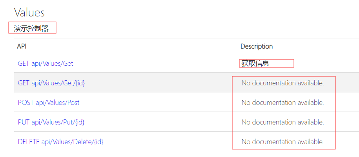Viewport: 359px width, 157px height.
Task: Open the GET api/Values/Get/{id} link
Action: pos(51,83)
